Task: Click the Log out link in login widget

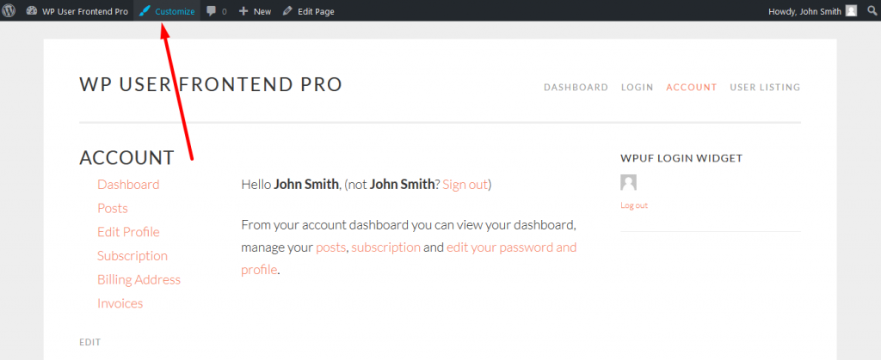Action: pyautogui.click(x=634, y=205)
